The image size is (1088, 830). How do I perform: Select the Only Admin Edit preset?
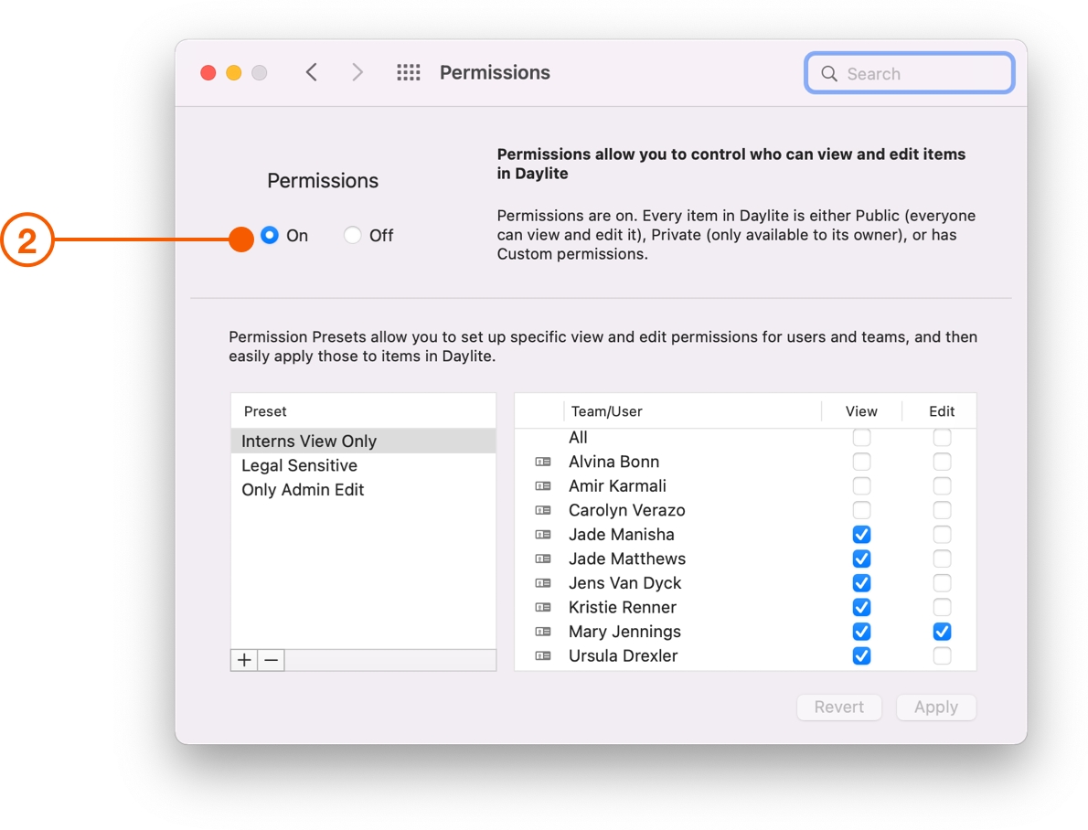pos(304,489)
